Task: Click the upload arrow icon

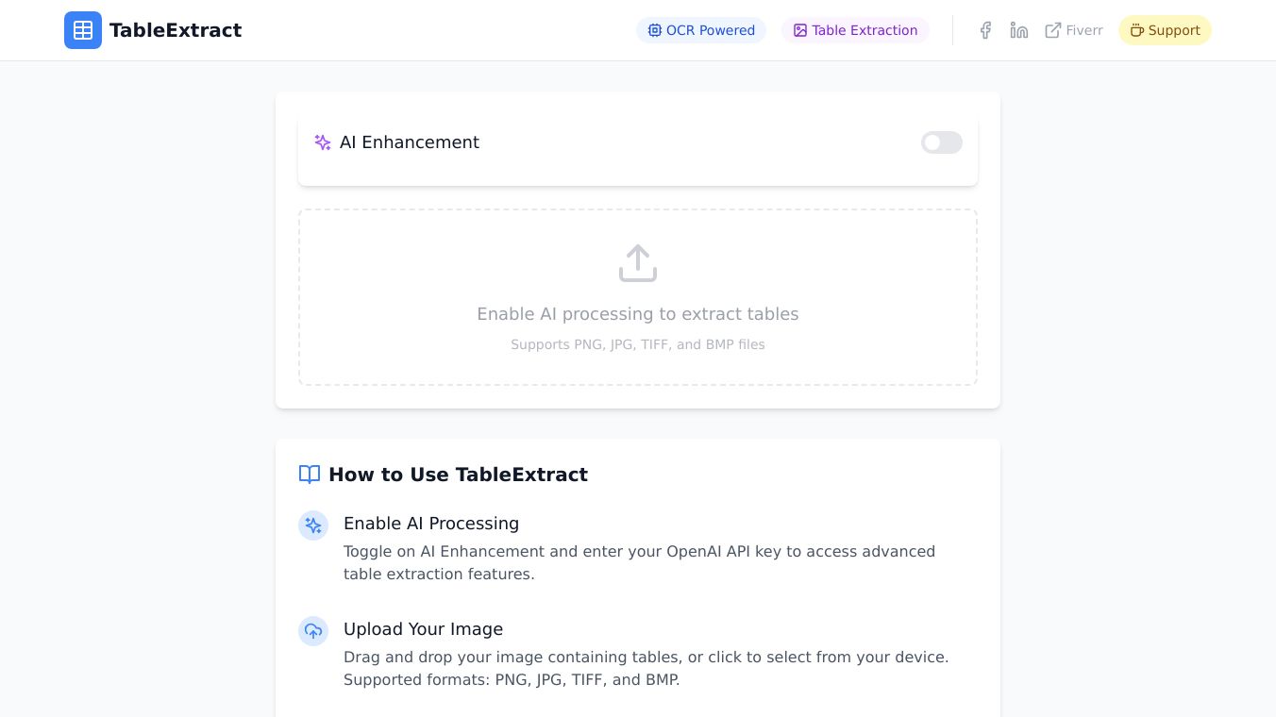Action: [x=638, y=263]
